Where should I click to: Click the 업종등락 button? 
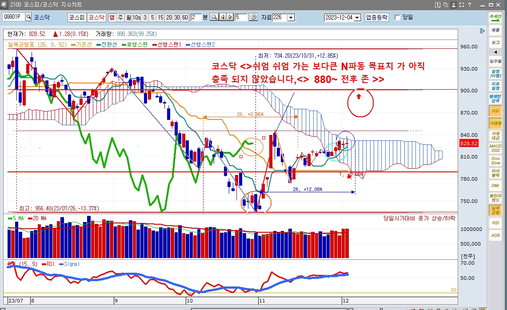click(x=377, y=17)
